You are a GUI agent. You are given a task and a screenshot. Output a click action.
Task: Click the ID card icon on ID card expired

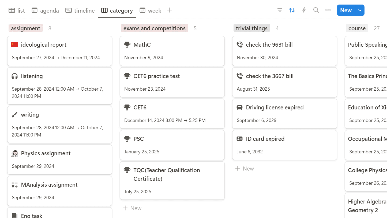240,139
